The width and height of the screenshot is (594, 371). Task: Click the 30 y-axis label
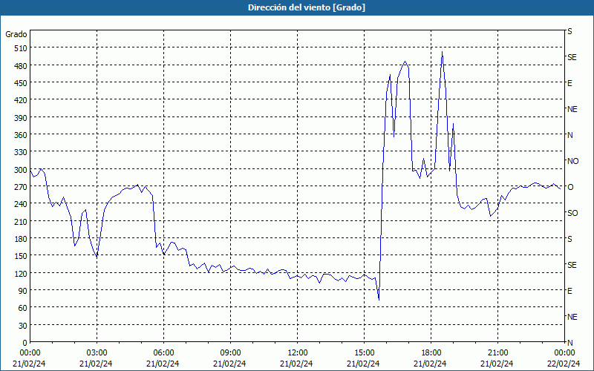pos(23,326)
